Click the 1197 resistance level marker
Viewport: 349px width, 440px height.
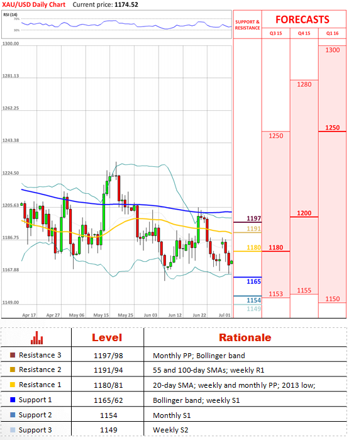(x=253, y=218)
